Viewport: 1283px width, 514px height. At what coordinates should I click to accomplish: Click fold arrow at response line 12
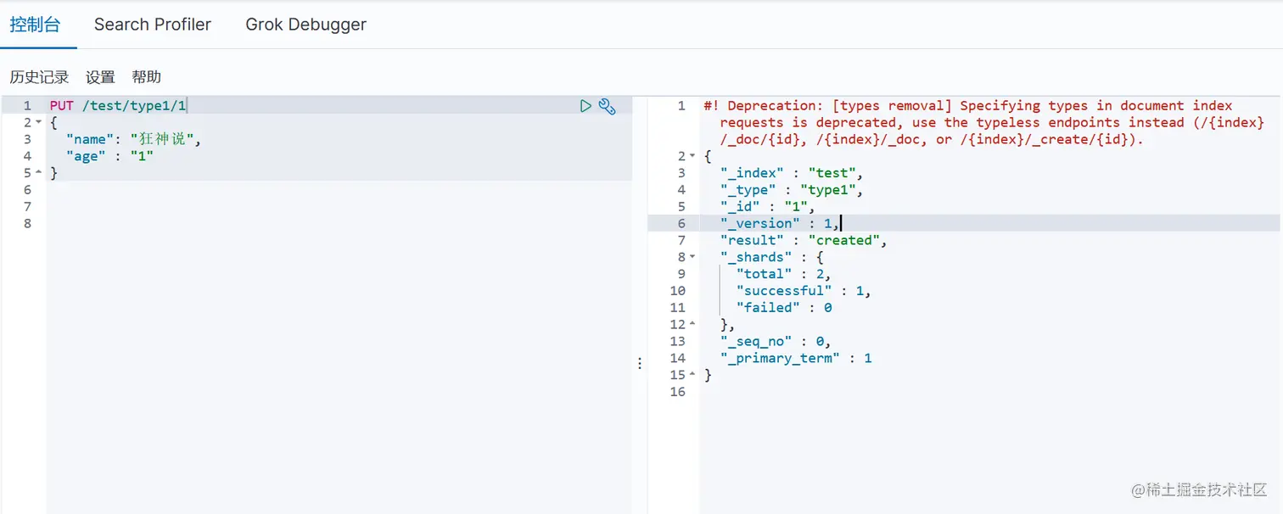pyautogui.click(x=692, y=324)
